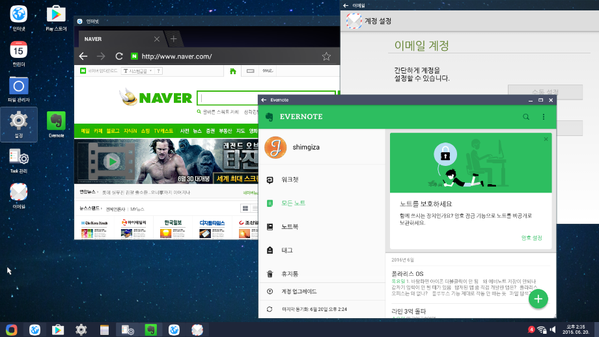The image size is (599, 337).
Task: Open 노트북 in Evernote sidebar
Action: pyautogui.click(x=322, y=226)
